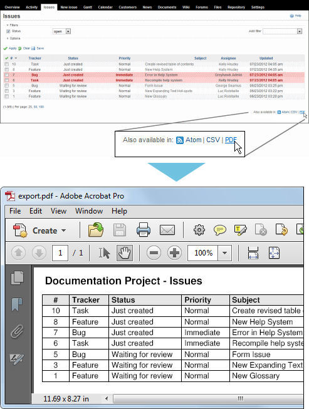Screen dimensions: 309x409
Task: Open the View menu in Acrobat
Action: tap(58, 211)
